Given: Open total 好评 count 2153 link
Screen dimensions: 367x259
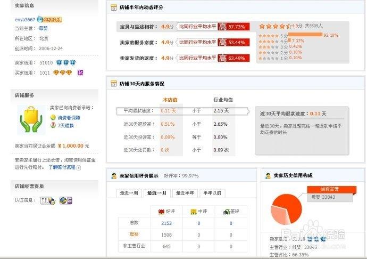Looking at the screenshot, I should click(166, 223).
